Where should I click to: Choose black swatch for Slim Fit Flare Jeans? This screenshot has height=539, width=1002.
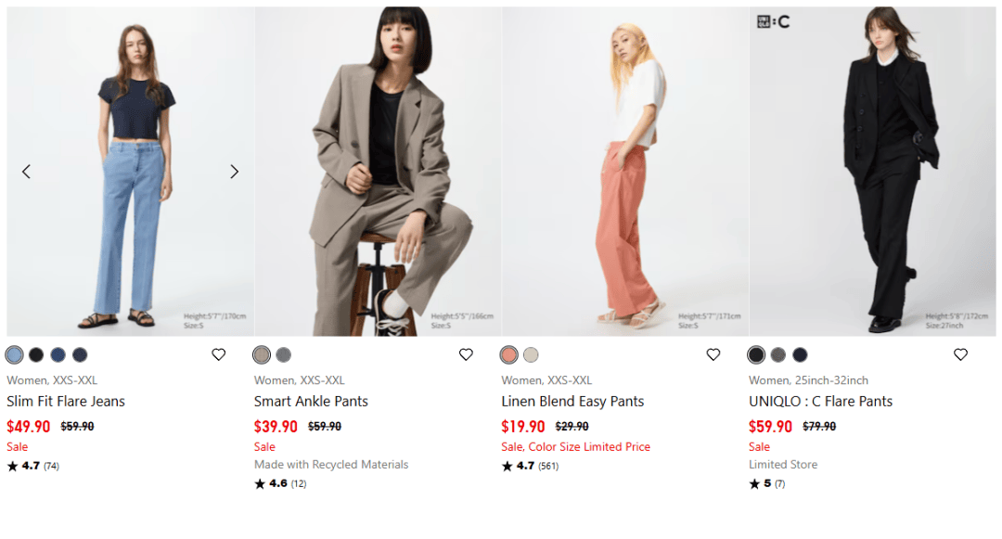point(36,354)
